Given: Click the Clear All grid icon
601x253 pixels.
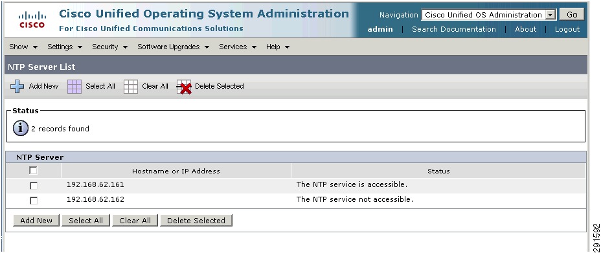Looking at the screenshot, I should pyautogui.click(x=131, y=87).
